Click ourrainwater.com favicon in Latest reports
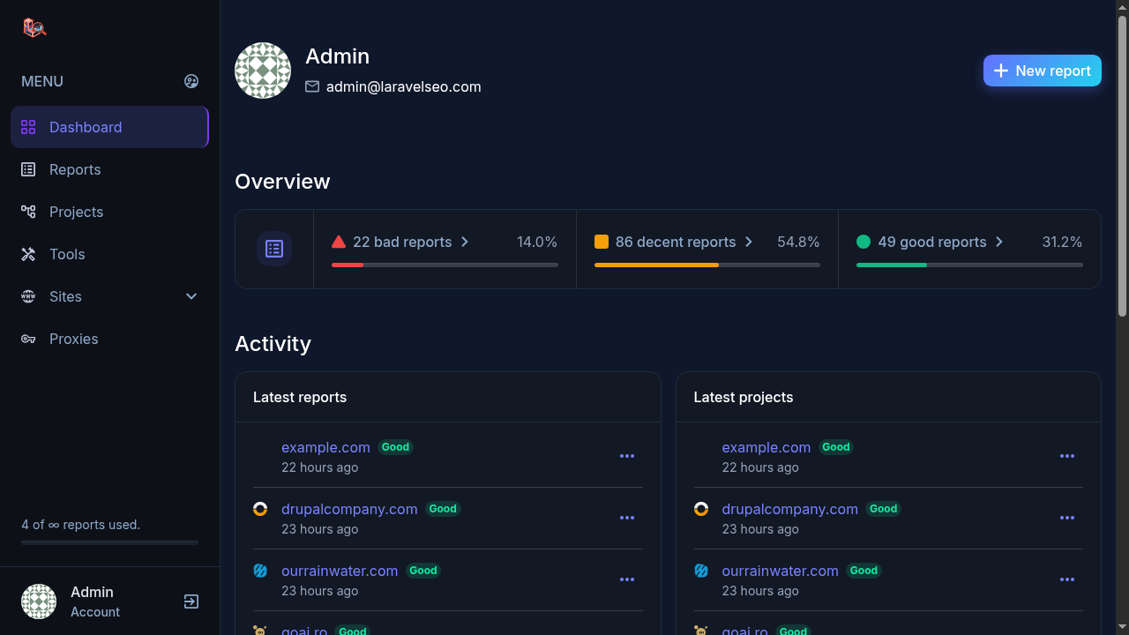 click(260, 571)
